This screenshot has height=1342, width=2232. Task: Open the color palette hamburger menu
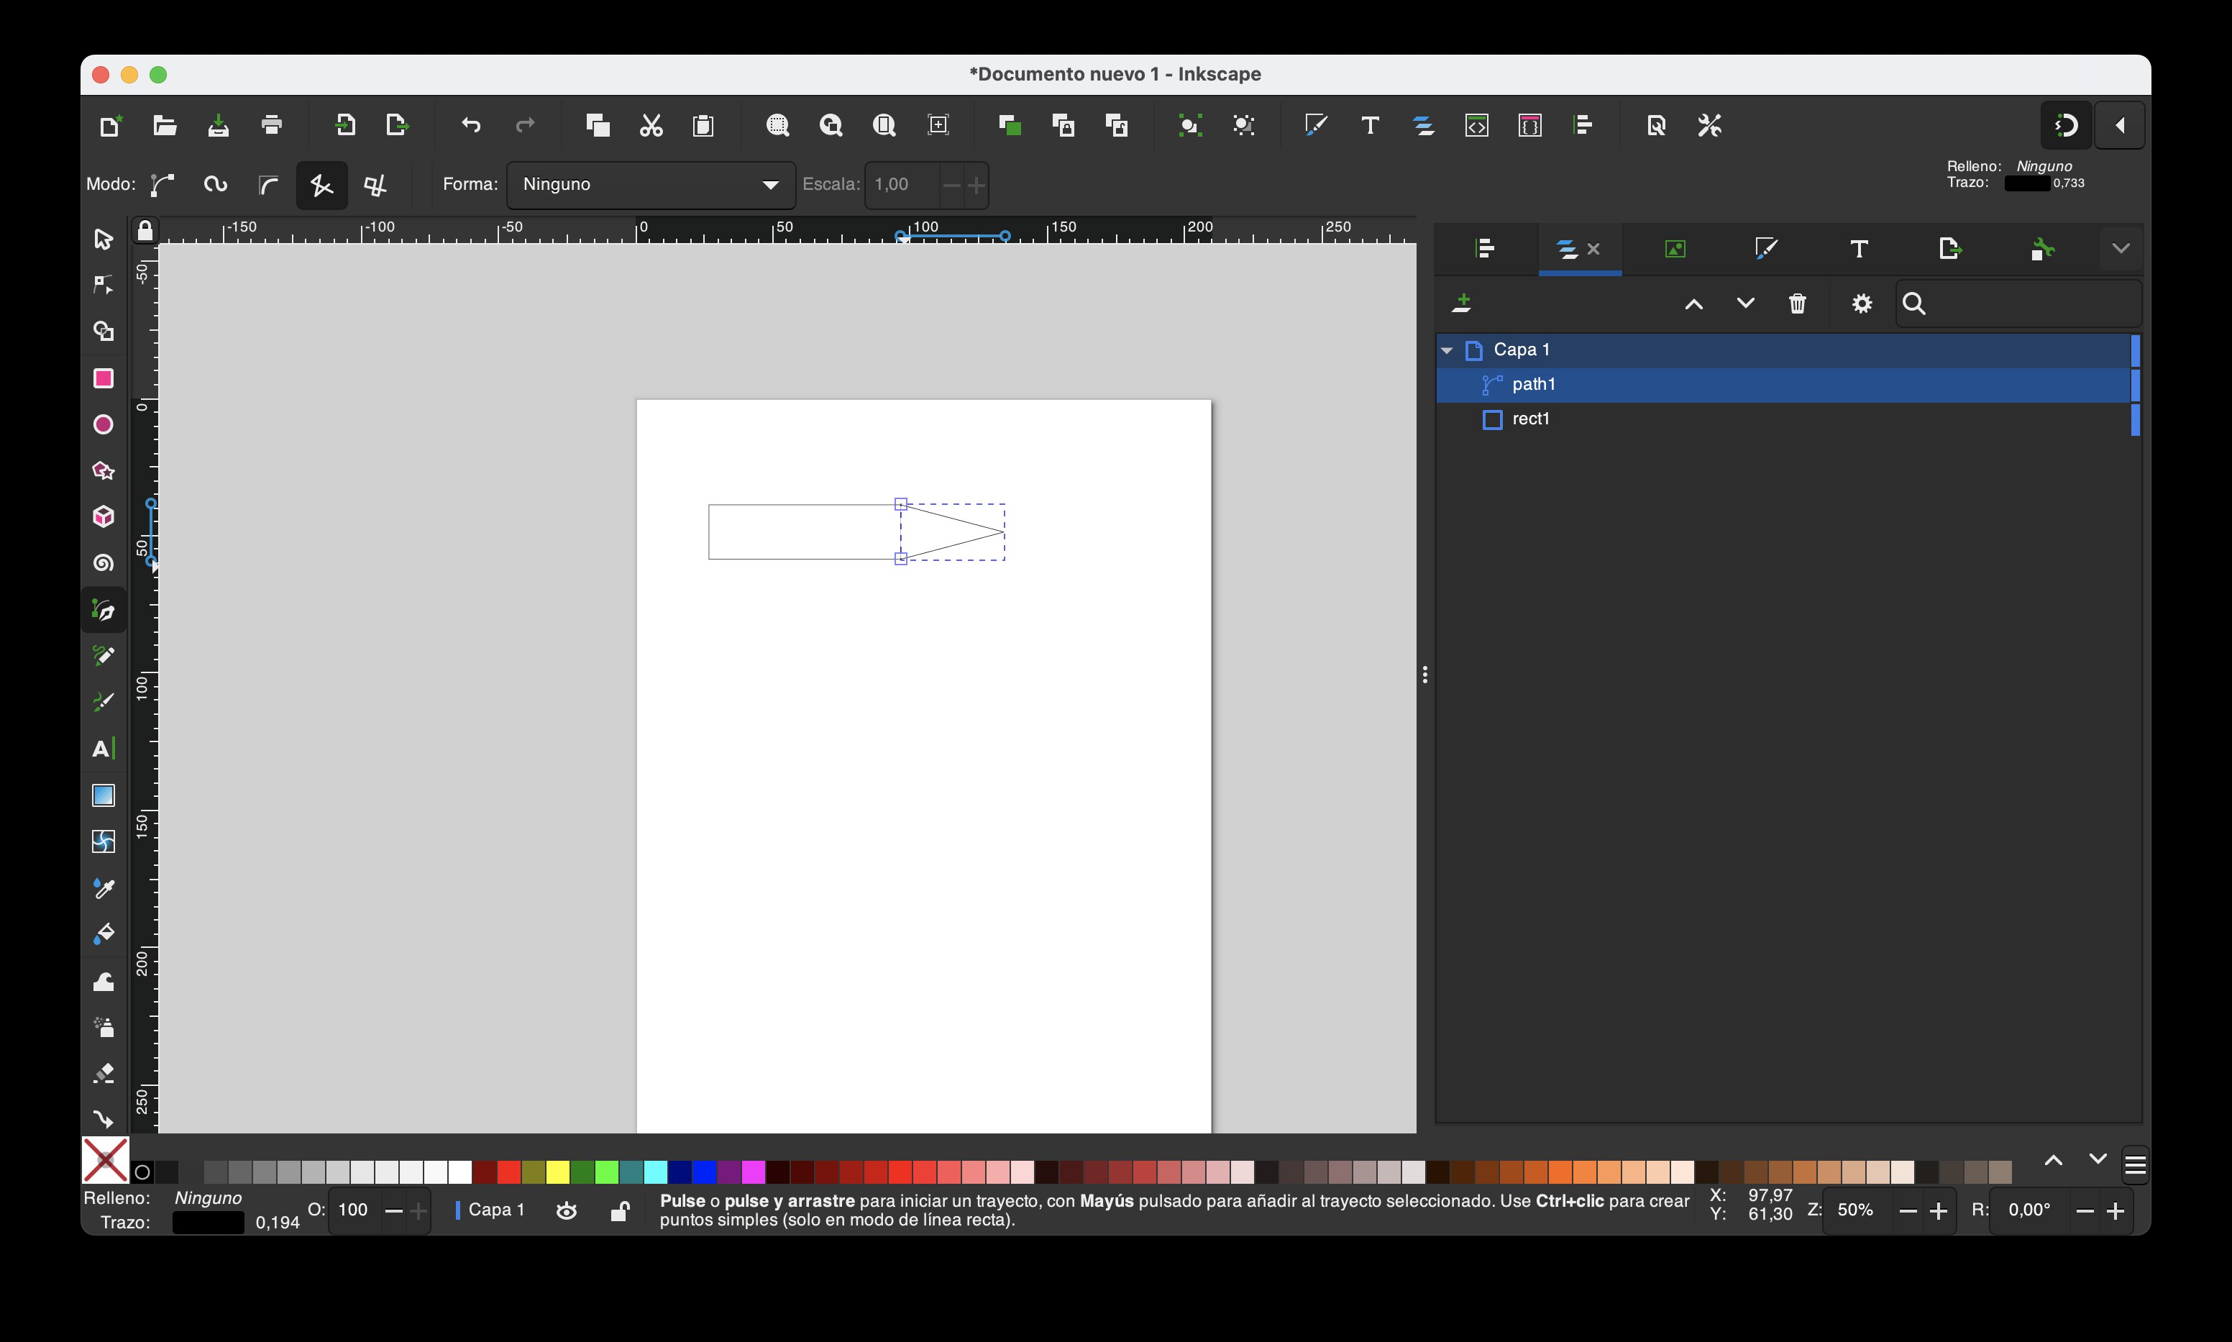(x=2135, y=1166)
